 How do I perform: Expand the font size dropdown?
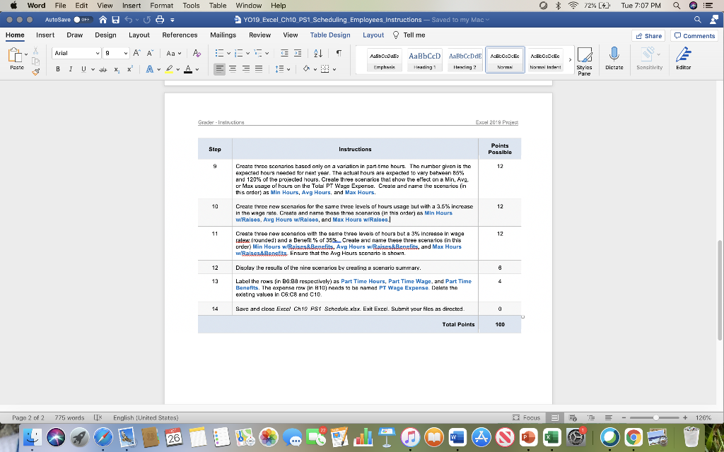coord(125,53)
